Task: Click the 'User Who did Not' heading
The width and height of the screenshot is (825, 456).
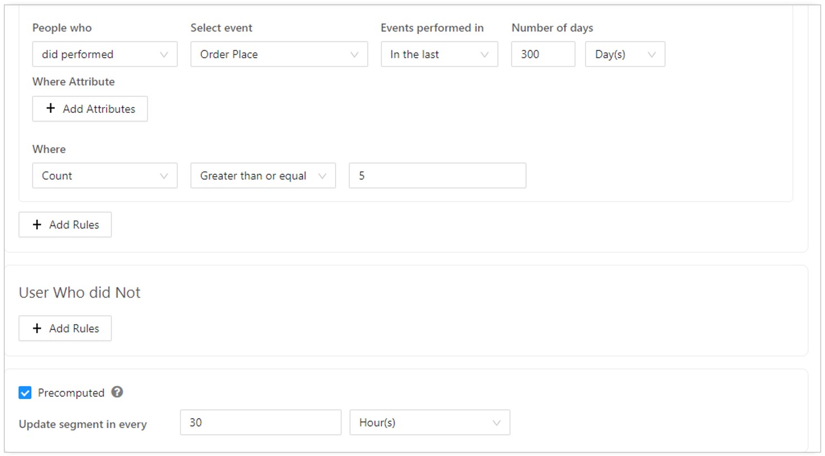Action: pos(79,292)
